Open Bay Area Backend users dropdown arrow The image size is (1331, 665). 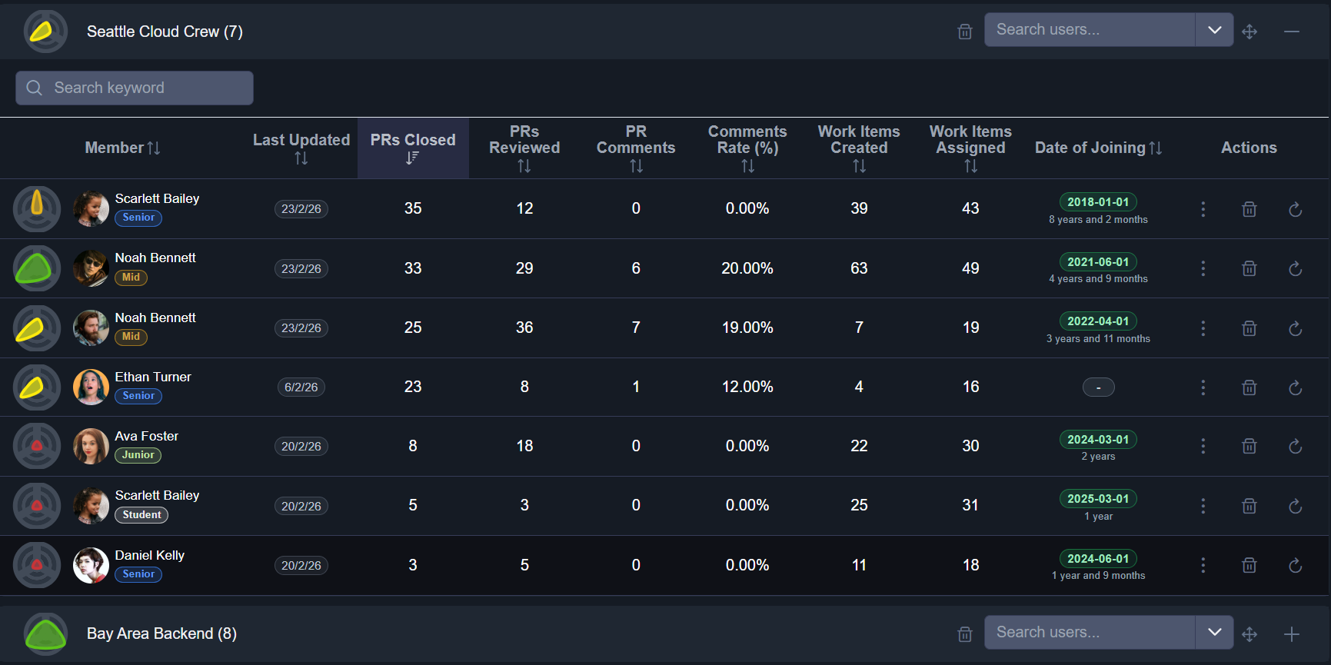point(1214,632)
